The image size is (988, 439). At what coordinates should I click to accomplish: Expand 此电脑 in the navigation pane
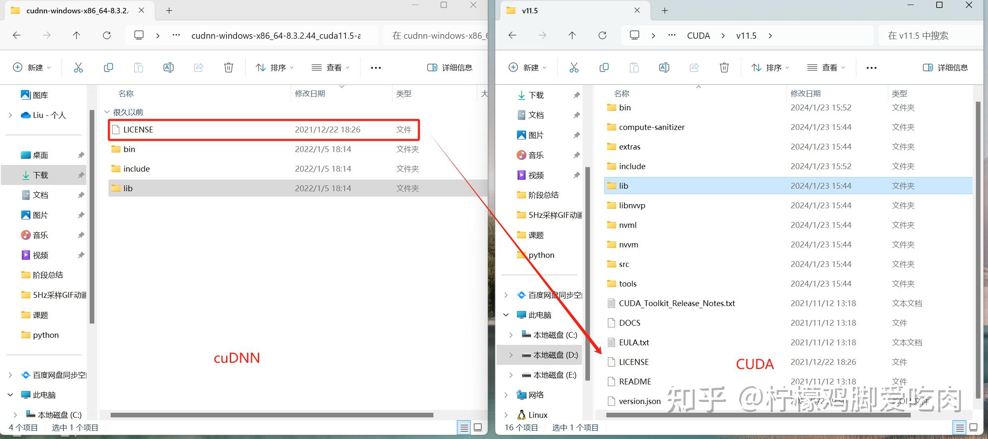tap(506, 314)
